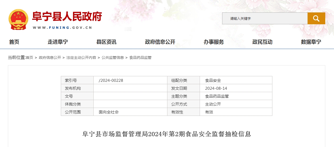
Task: Open the 县区资讯 navigation menu
Action: pyautogui.click(x=106, y=42)
